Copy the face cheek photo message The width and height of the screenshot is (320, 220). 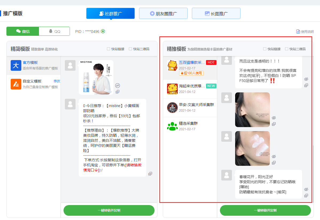click(x=274, y=124)
